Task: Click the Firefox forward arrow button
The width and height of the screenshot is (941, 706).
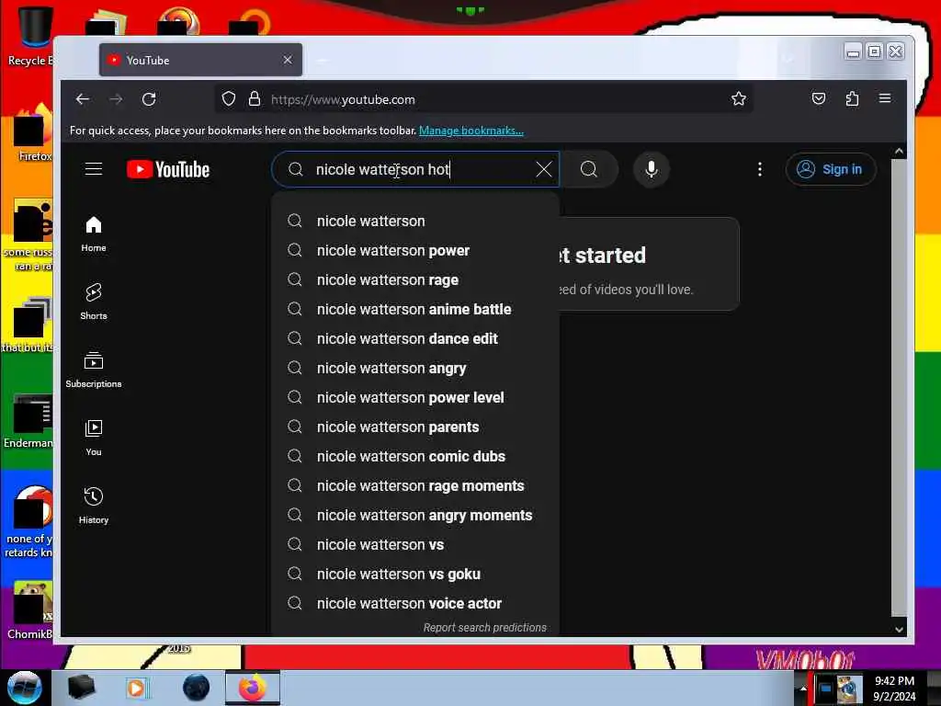Action: [x=116, y=99]
